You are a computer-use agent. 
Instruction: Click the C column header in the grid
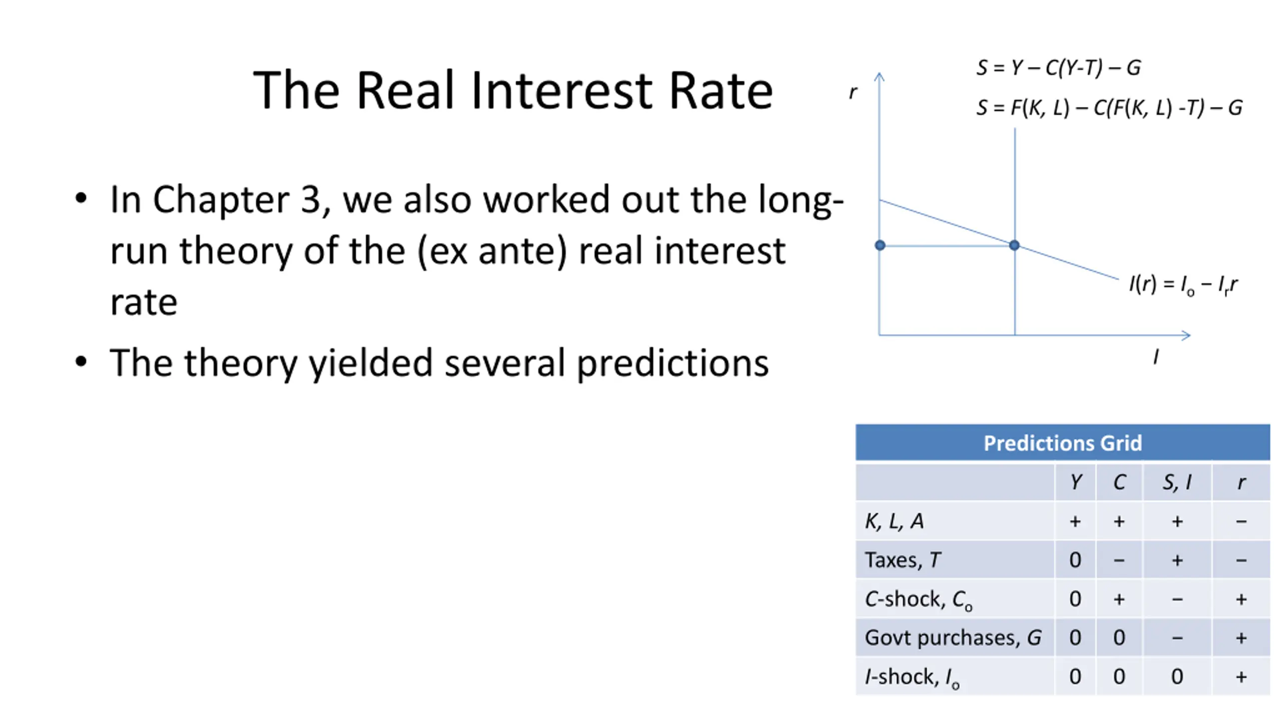[x=1119, y=482]
